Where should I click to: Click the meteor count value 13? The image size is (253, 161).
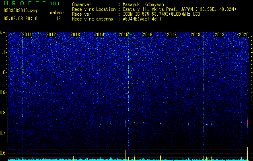tap(58, 19)
